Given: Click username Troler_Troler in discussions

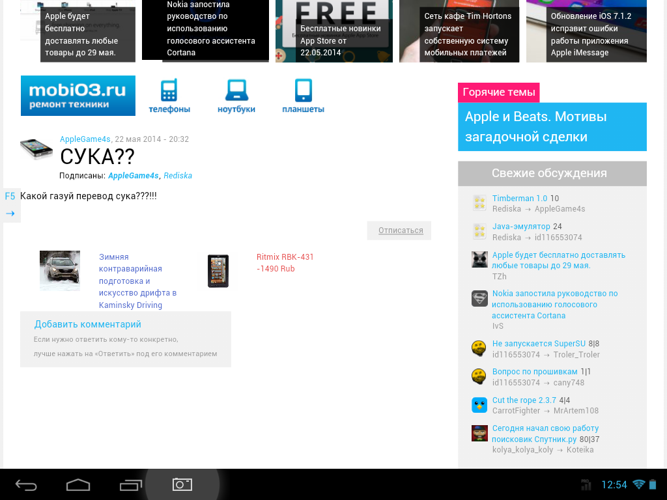Looking at the screenshot, I should coord(576,355).
